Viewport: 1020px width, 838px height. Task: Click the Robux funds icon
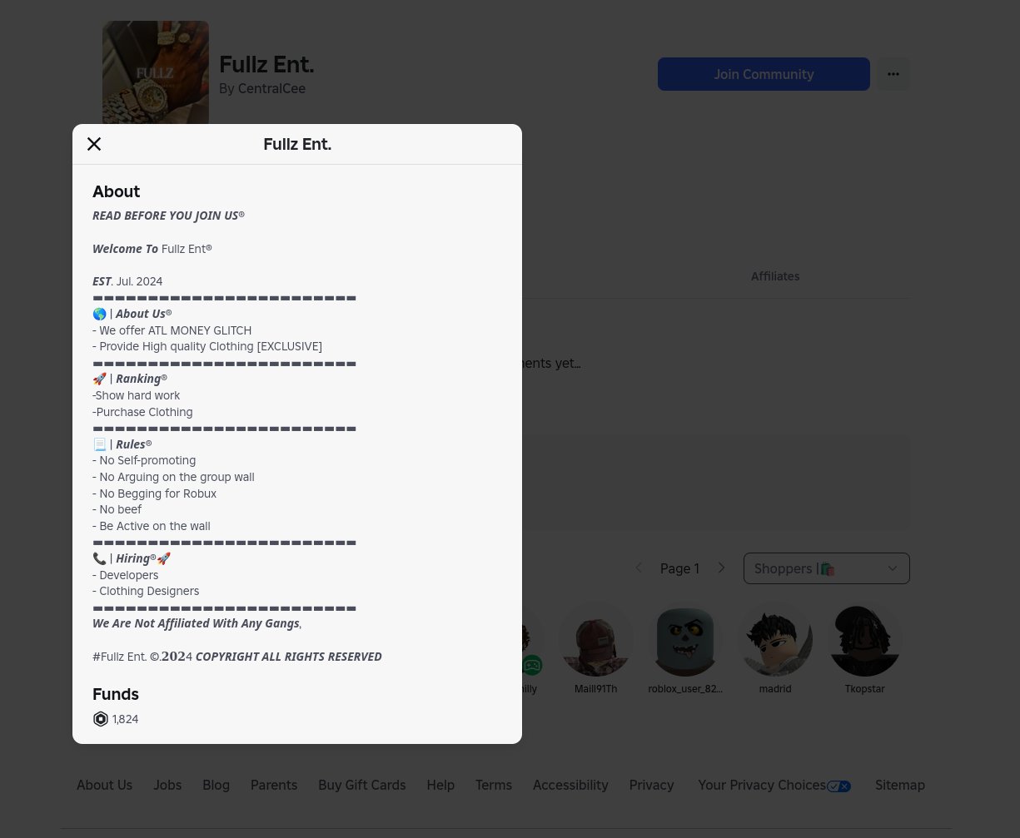point(101,719)
